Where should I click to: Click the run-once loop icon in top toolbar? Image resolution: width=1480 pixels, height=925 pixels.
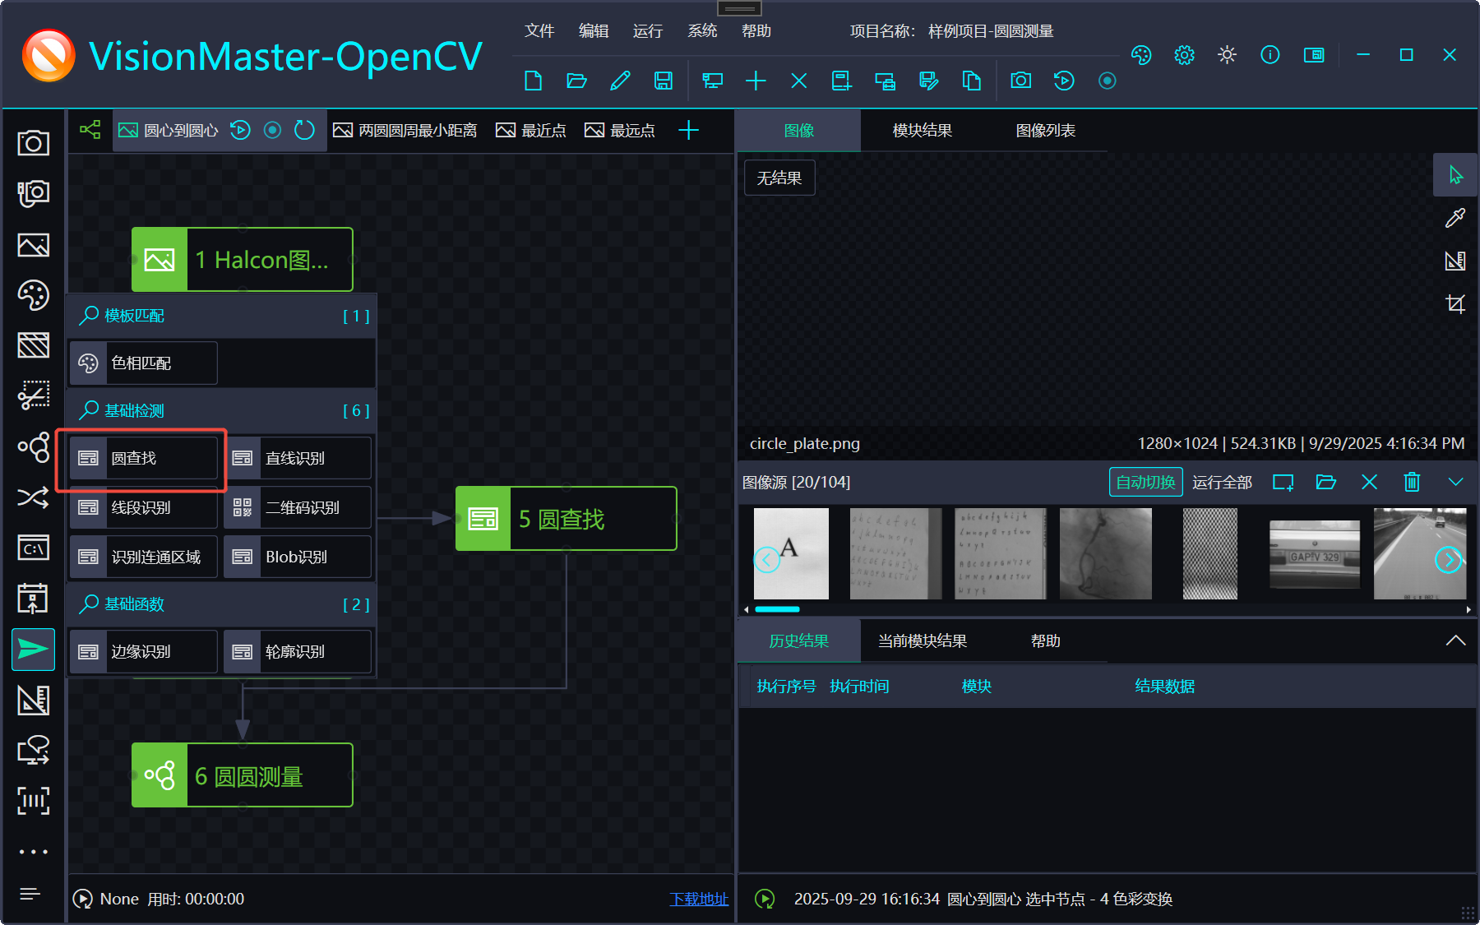(1064, 81)
